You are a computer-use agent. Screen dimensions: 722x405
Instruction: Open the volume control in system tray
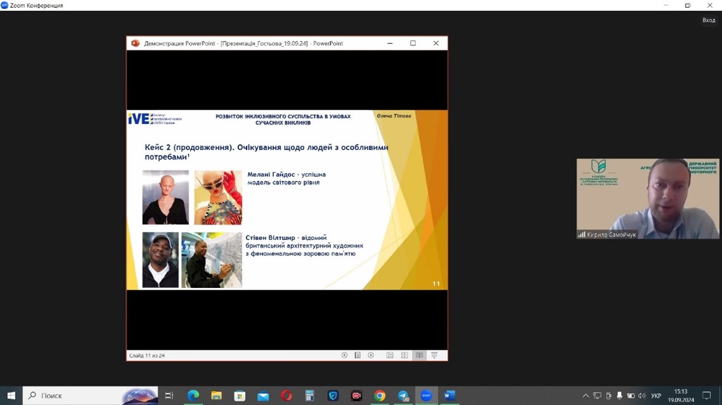point(641,396)
